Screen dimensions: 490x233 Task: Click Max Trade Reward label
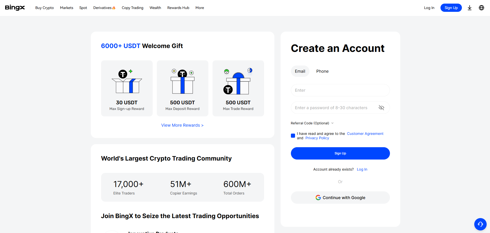click(238, 109)
